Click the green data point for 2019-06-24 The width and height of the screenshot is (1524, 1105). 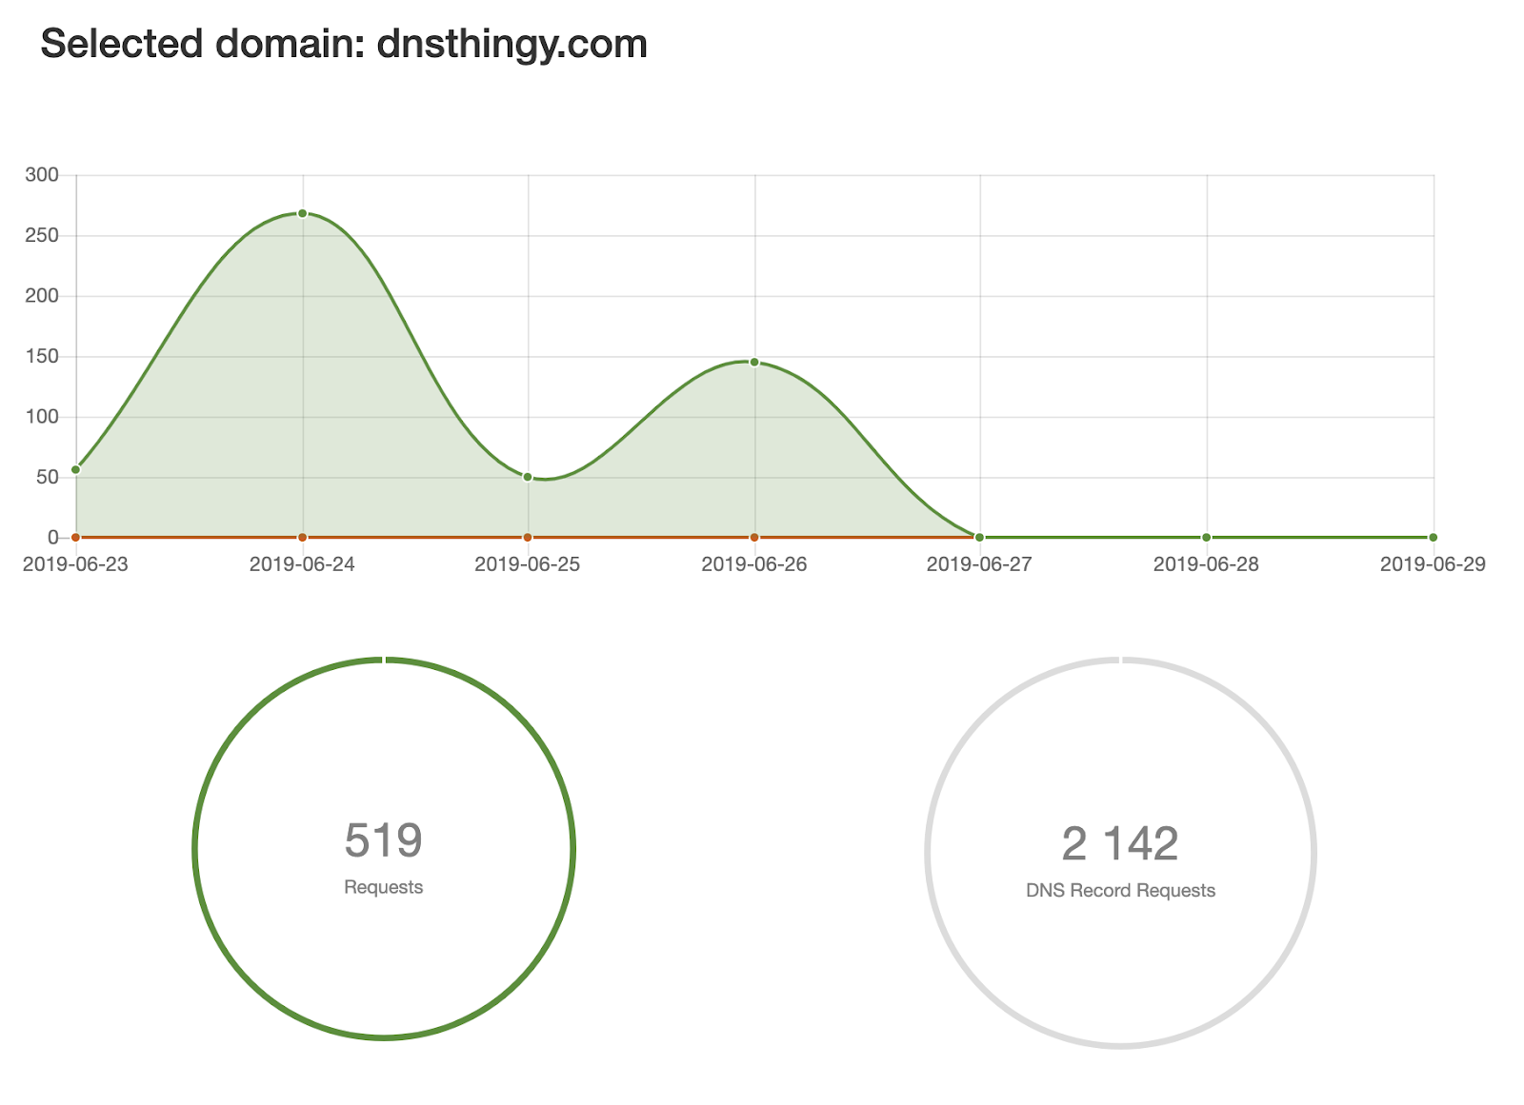coord(302,213)
